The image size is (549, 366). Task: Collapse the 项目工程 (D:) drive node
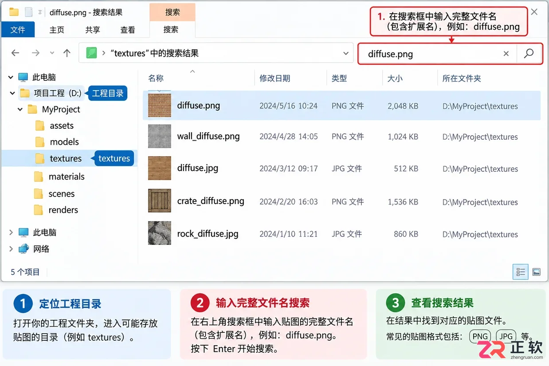coord(12,93)
